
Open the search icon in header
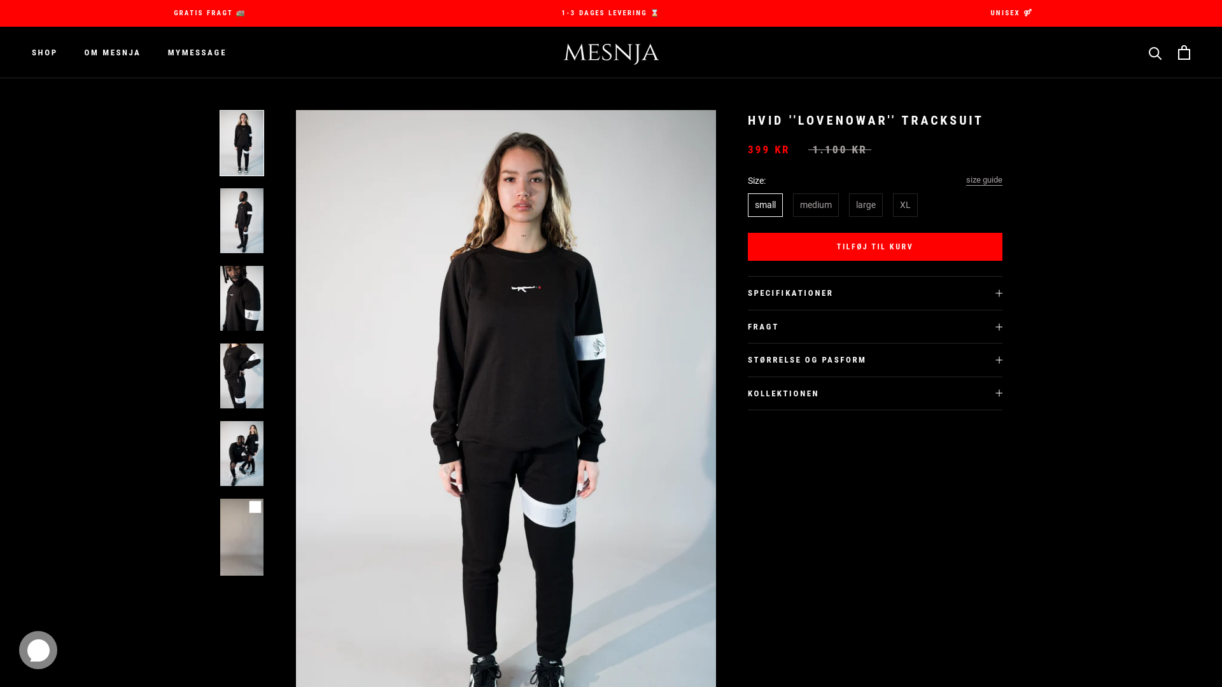pos(1155,53)
